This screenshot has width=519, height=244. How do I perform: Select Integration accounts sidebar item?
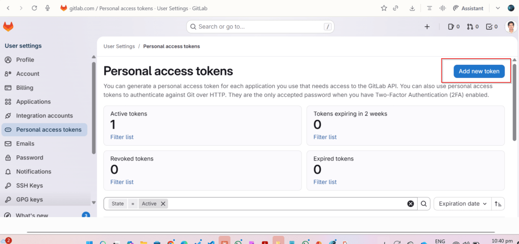pyautogui.click(x=44, y=116)
